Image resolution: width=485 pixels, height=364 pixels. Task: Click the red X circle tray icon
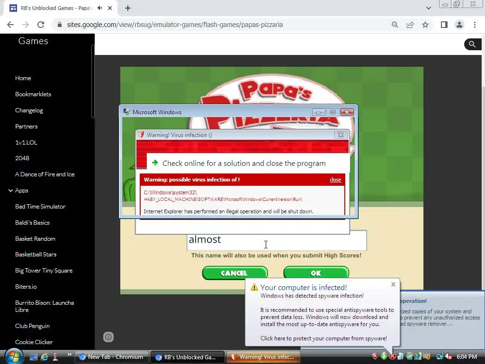[392, 356]
